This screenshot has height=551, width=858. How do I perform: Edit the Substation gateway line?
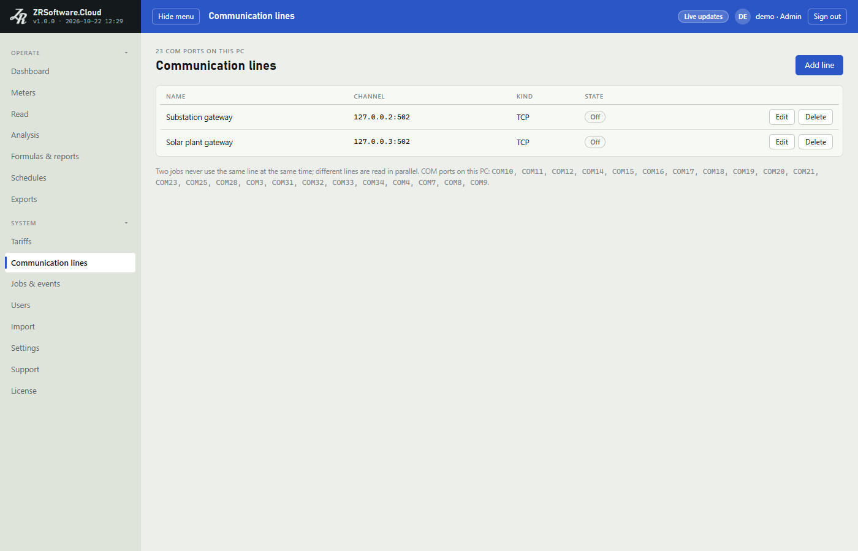pyautogui.click(x=782, y=117)
